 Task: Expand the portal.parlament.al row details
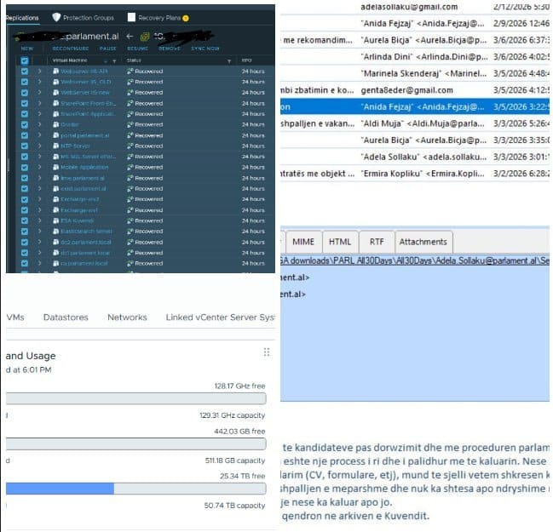39,135
